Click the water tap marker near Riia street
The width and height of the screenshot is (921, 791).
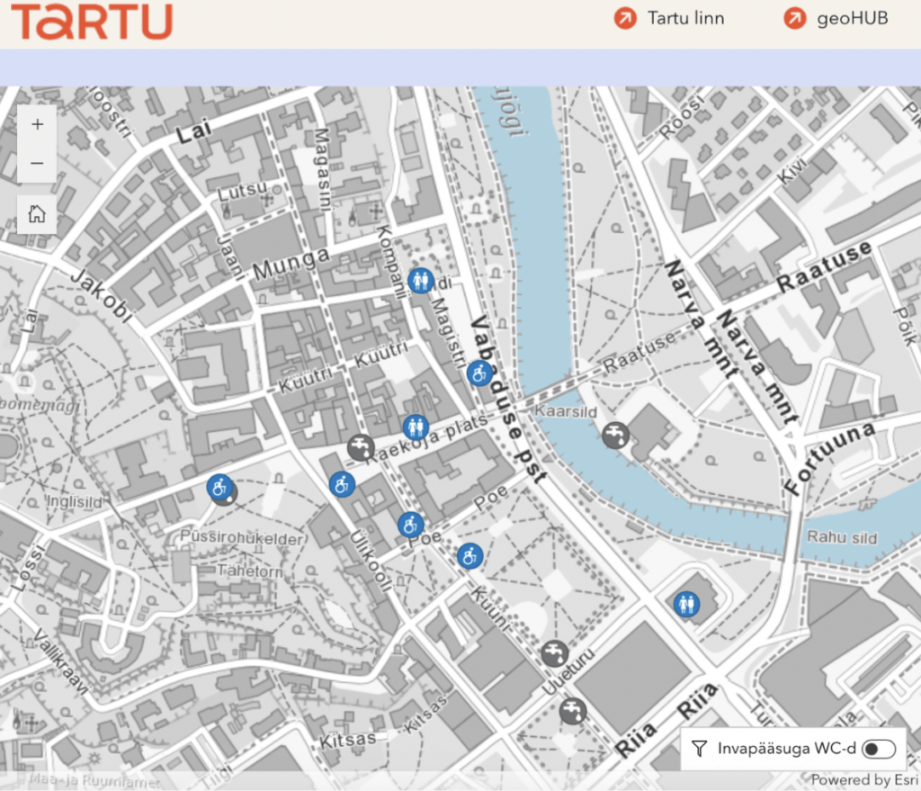coord(572,711)
